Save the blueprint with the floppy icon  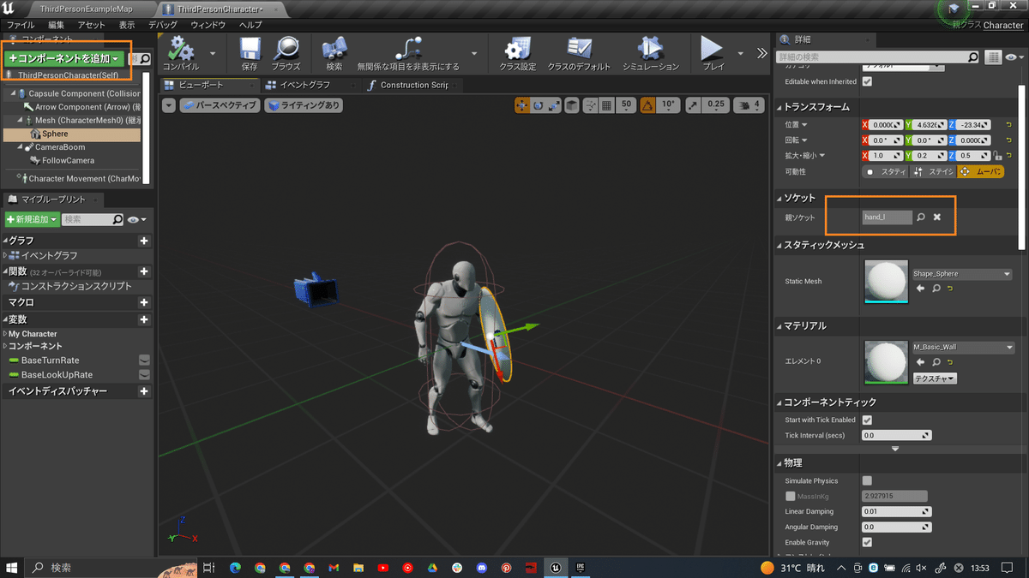click(x=250, y=48)
